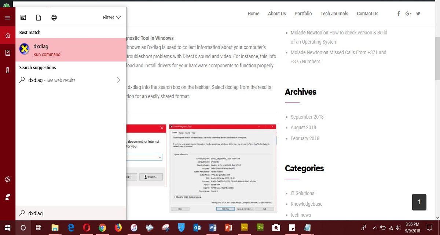440x235 pixels.
Task: Open the website's Facebook icon link
Action: click(399, 14)
